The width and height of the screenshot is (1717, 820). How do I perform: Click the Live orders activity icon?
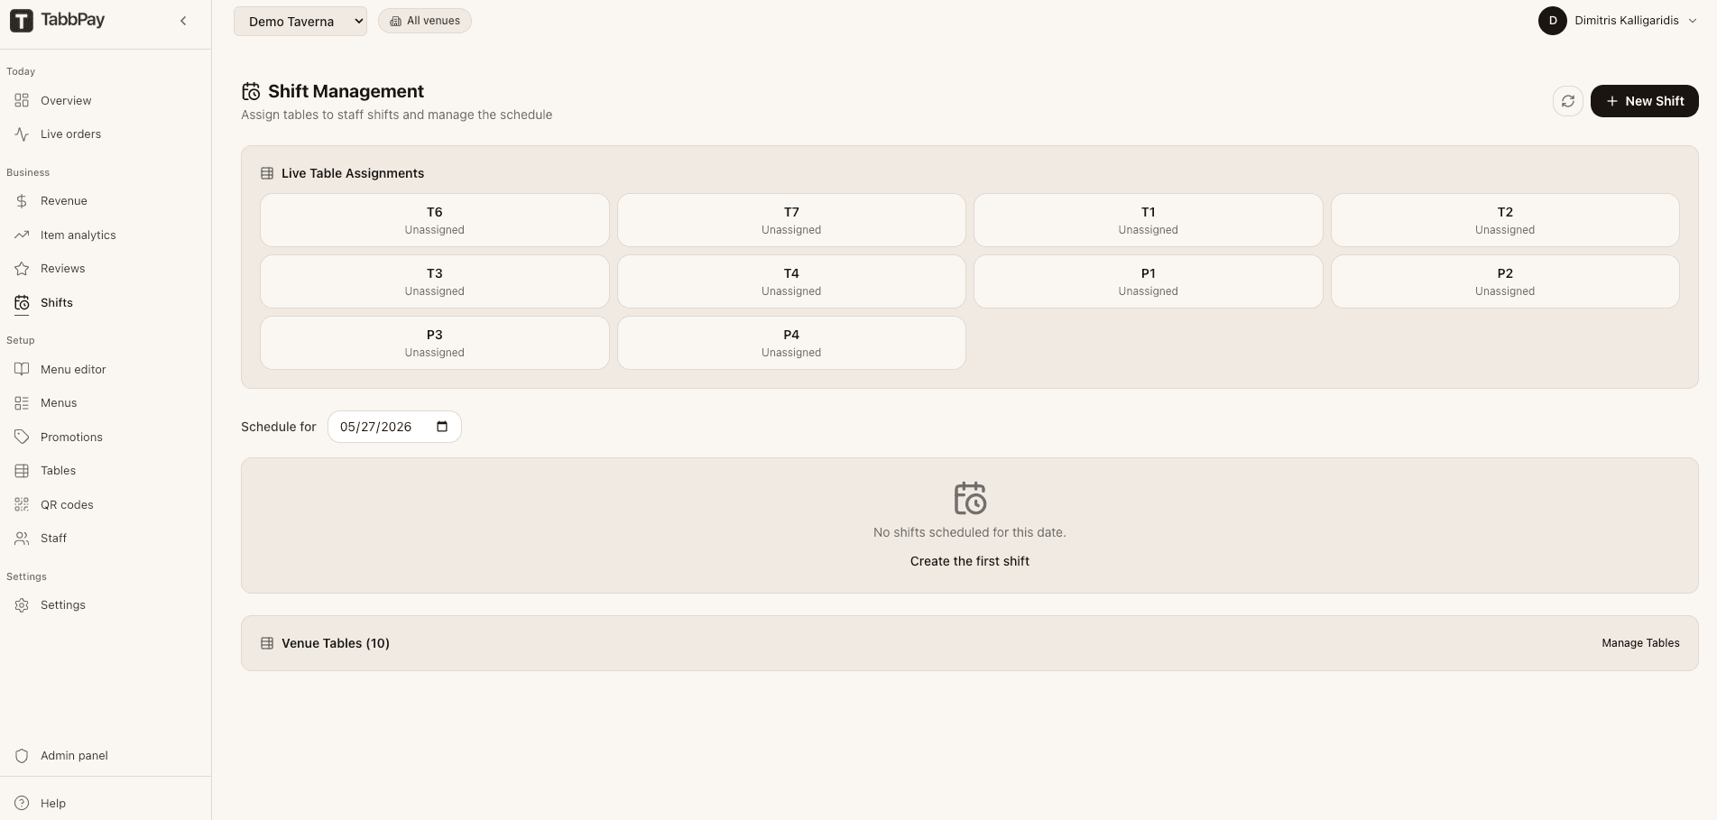pos(22,134)
